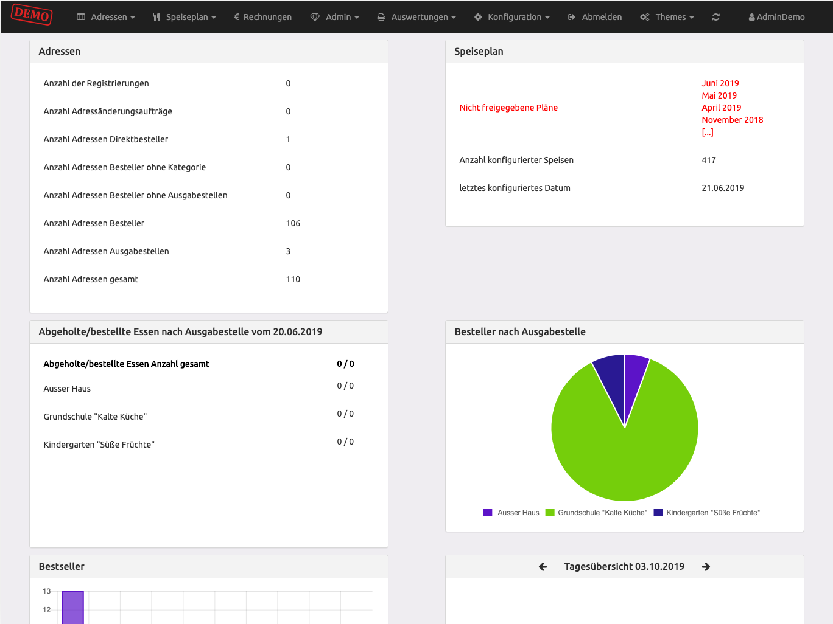
Task: Open the Themes menu
Action: 667,17
